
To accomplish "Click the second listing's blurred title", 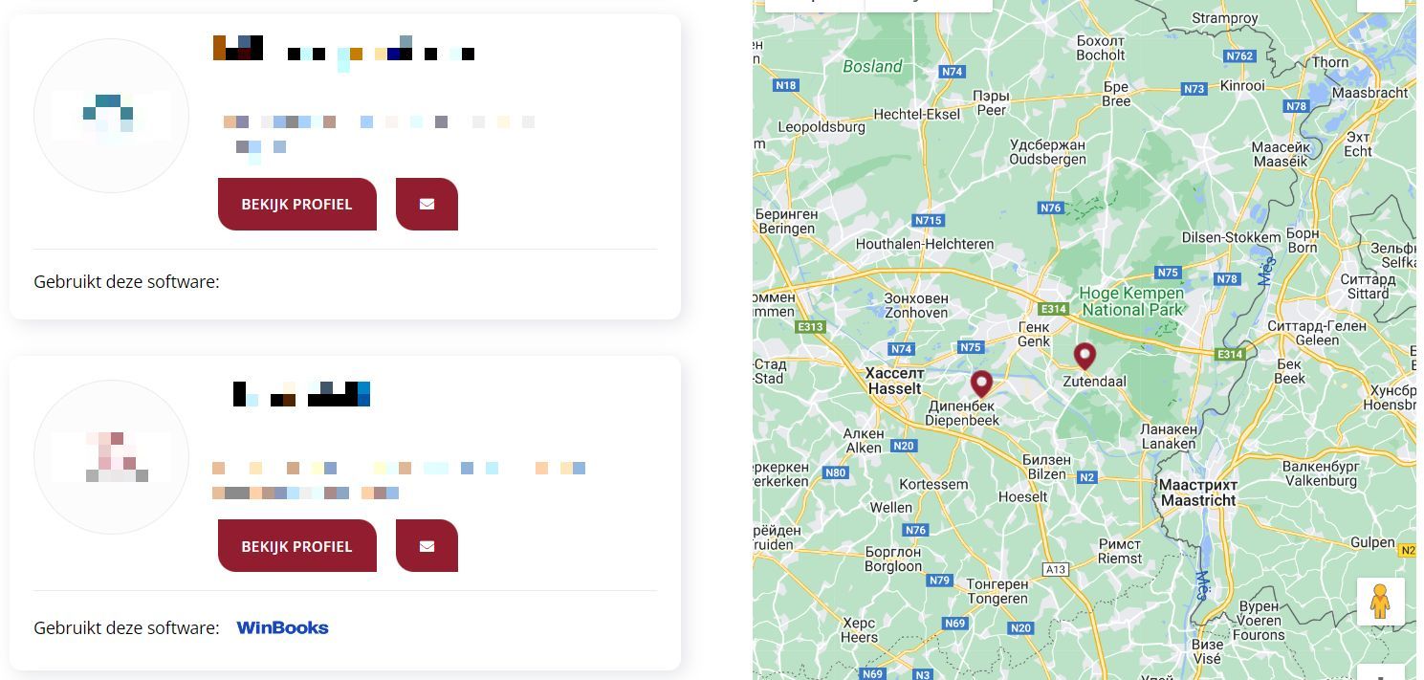I will pyautogui.click(x=301, y=393).
